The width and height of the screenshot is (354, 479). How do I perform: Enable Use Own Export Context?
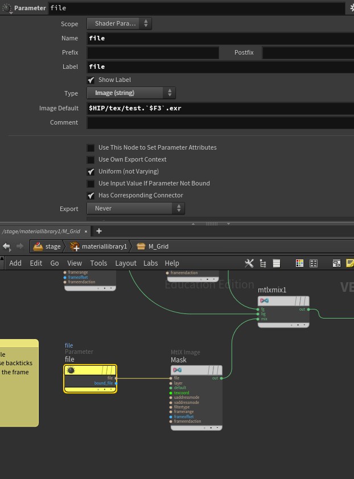(x=91, y=160)
